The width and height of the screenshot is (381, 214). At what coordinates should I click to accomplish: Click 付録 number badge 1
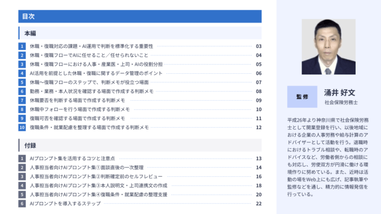[22, 159]
